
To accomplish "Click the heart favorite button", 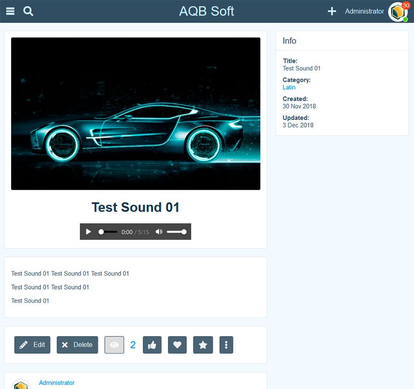I will click(177, 345).
